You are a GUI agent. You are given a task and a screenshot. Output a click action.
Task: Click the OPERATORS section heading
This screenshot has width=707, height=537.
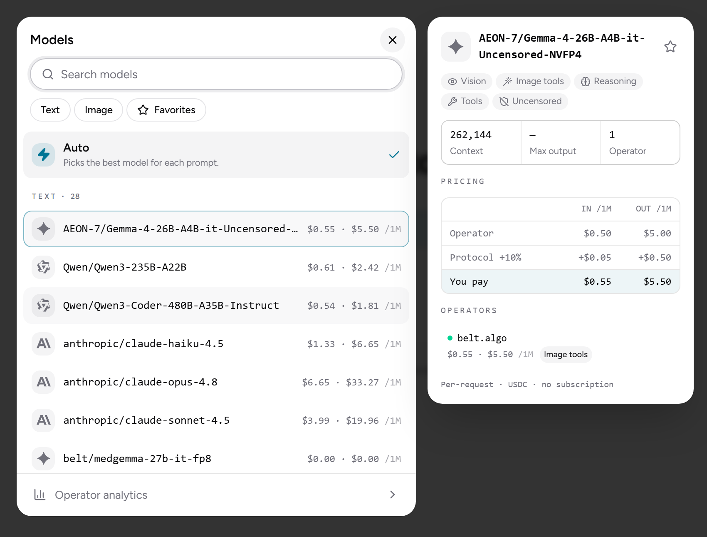tap(469, 311)
